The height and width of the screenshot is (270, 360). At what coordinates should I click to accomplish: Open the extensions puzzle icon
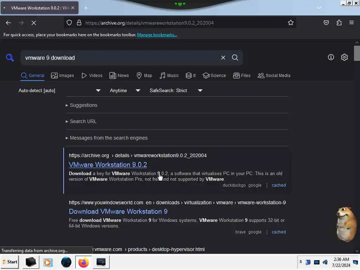coord(339,23)
